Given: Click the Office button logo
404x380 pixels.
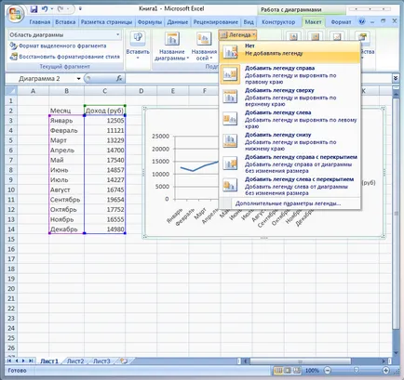Looking at the screenshot, I should click(16, 14).
